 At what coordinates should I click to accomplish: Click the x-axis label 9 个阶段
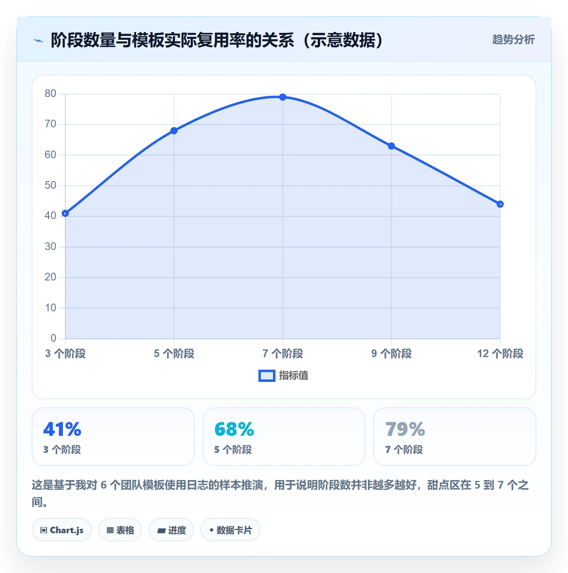pos(392,354)
